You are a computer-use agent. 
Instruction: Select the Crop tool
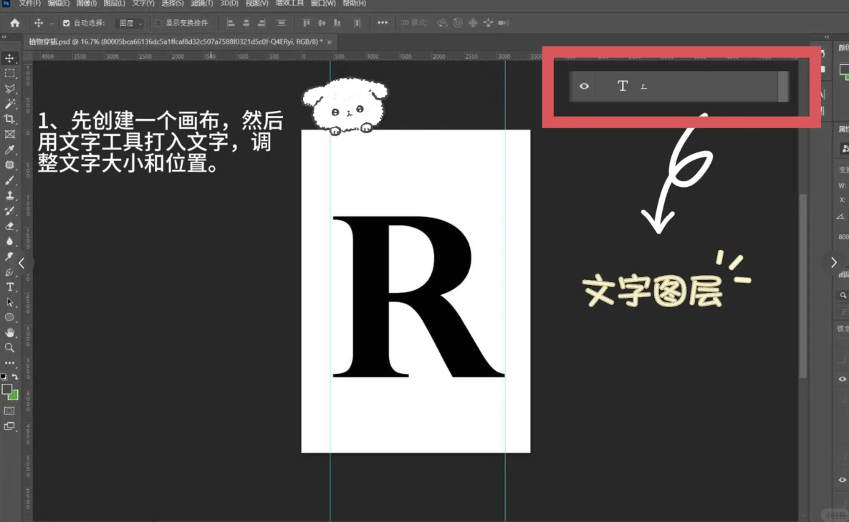click(x=9, y=119)
